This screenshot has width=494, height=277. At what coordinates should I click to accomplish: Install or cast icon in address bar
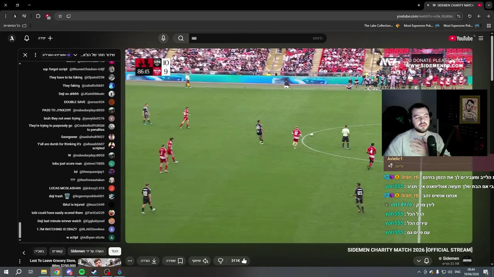(68, 16)
